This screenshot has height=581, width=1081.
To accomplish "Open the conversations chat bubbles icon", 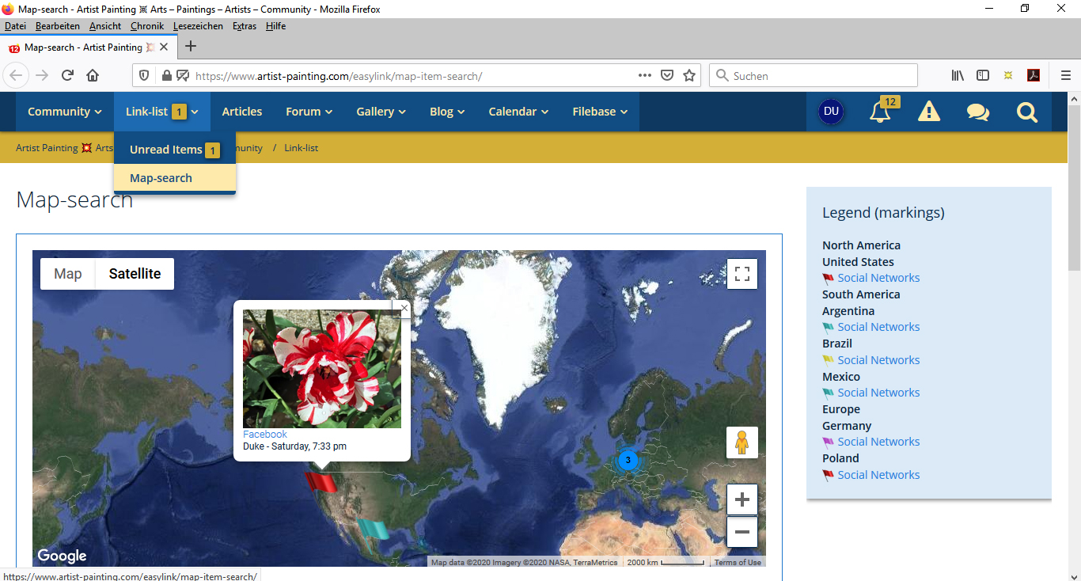I will pyautogui.click(x=977, y=112).
